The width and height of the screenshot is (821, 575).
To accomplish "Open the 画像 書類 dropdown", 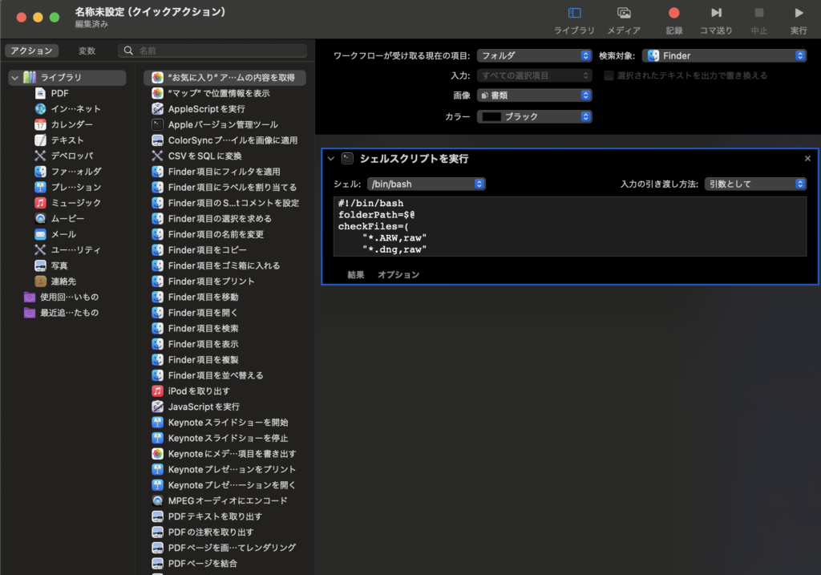I will click(x=534, y=95).
